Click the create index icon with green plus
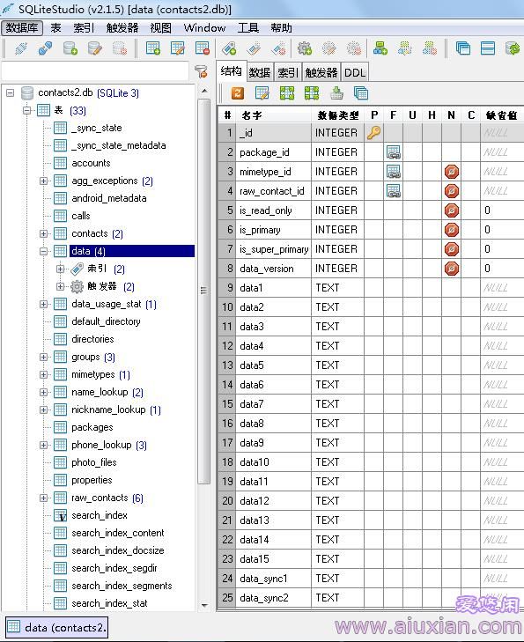The image size is (524, 642). 229,48
